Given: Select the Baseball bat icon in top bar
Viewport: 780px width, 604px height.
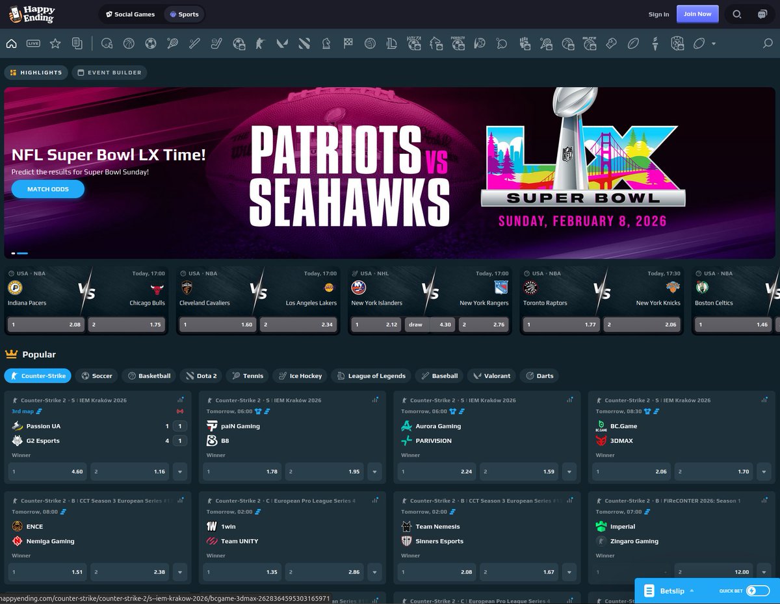Looking at the screenshot, I should (x=194, y=44).
